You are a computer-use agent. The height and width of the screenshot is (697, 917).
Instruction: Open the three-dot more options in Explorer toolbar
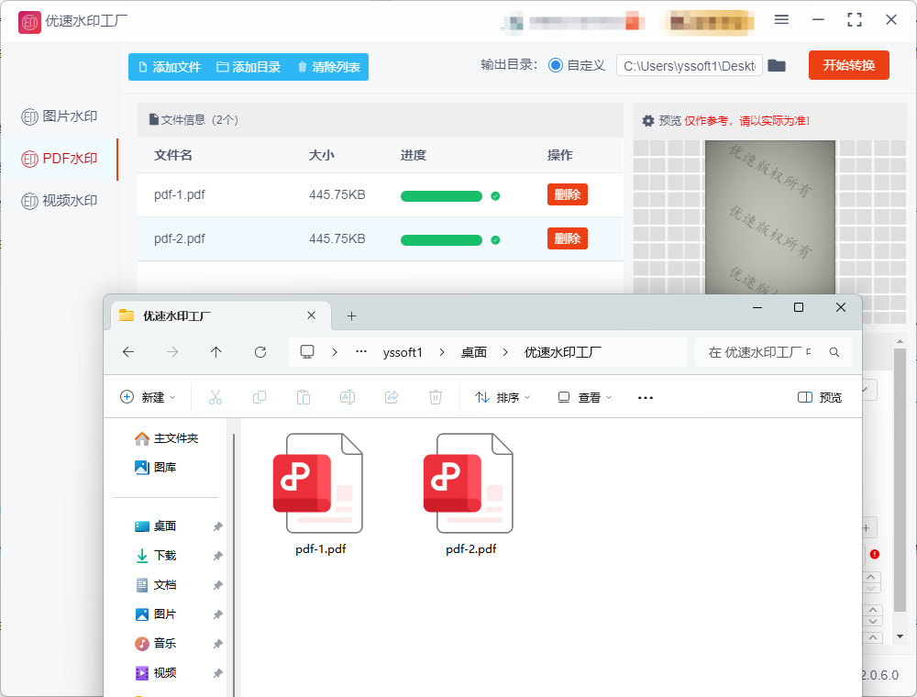pos(645,398)
